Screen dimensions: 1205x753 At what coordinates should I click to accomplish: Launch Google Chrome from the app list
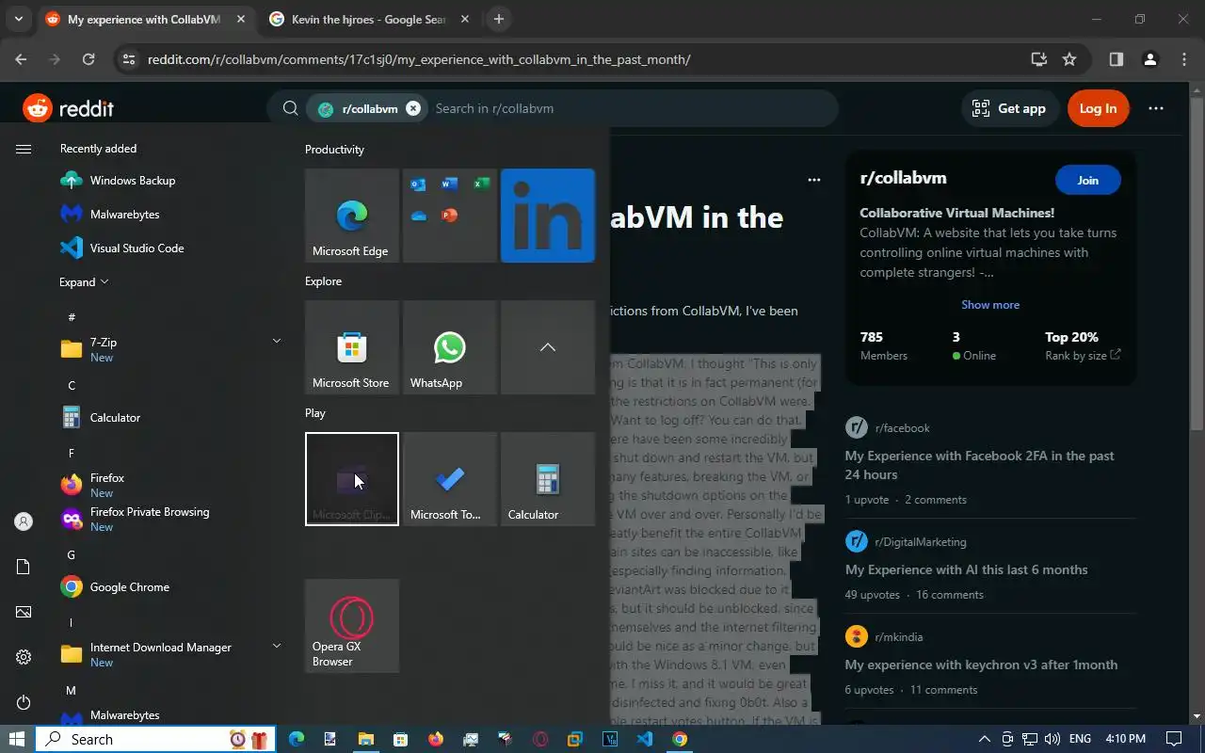[169, 587]
